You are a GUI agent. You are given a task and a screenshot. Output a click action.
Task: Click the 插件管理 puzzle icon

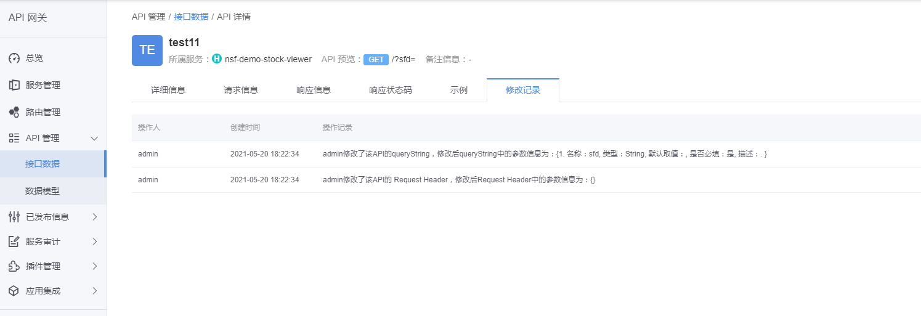(14, 266)
